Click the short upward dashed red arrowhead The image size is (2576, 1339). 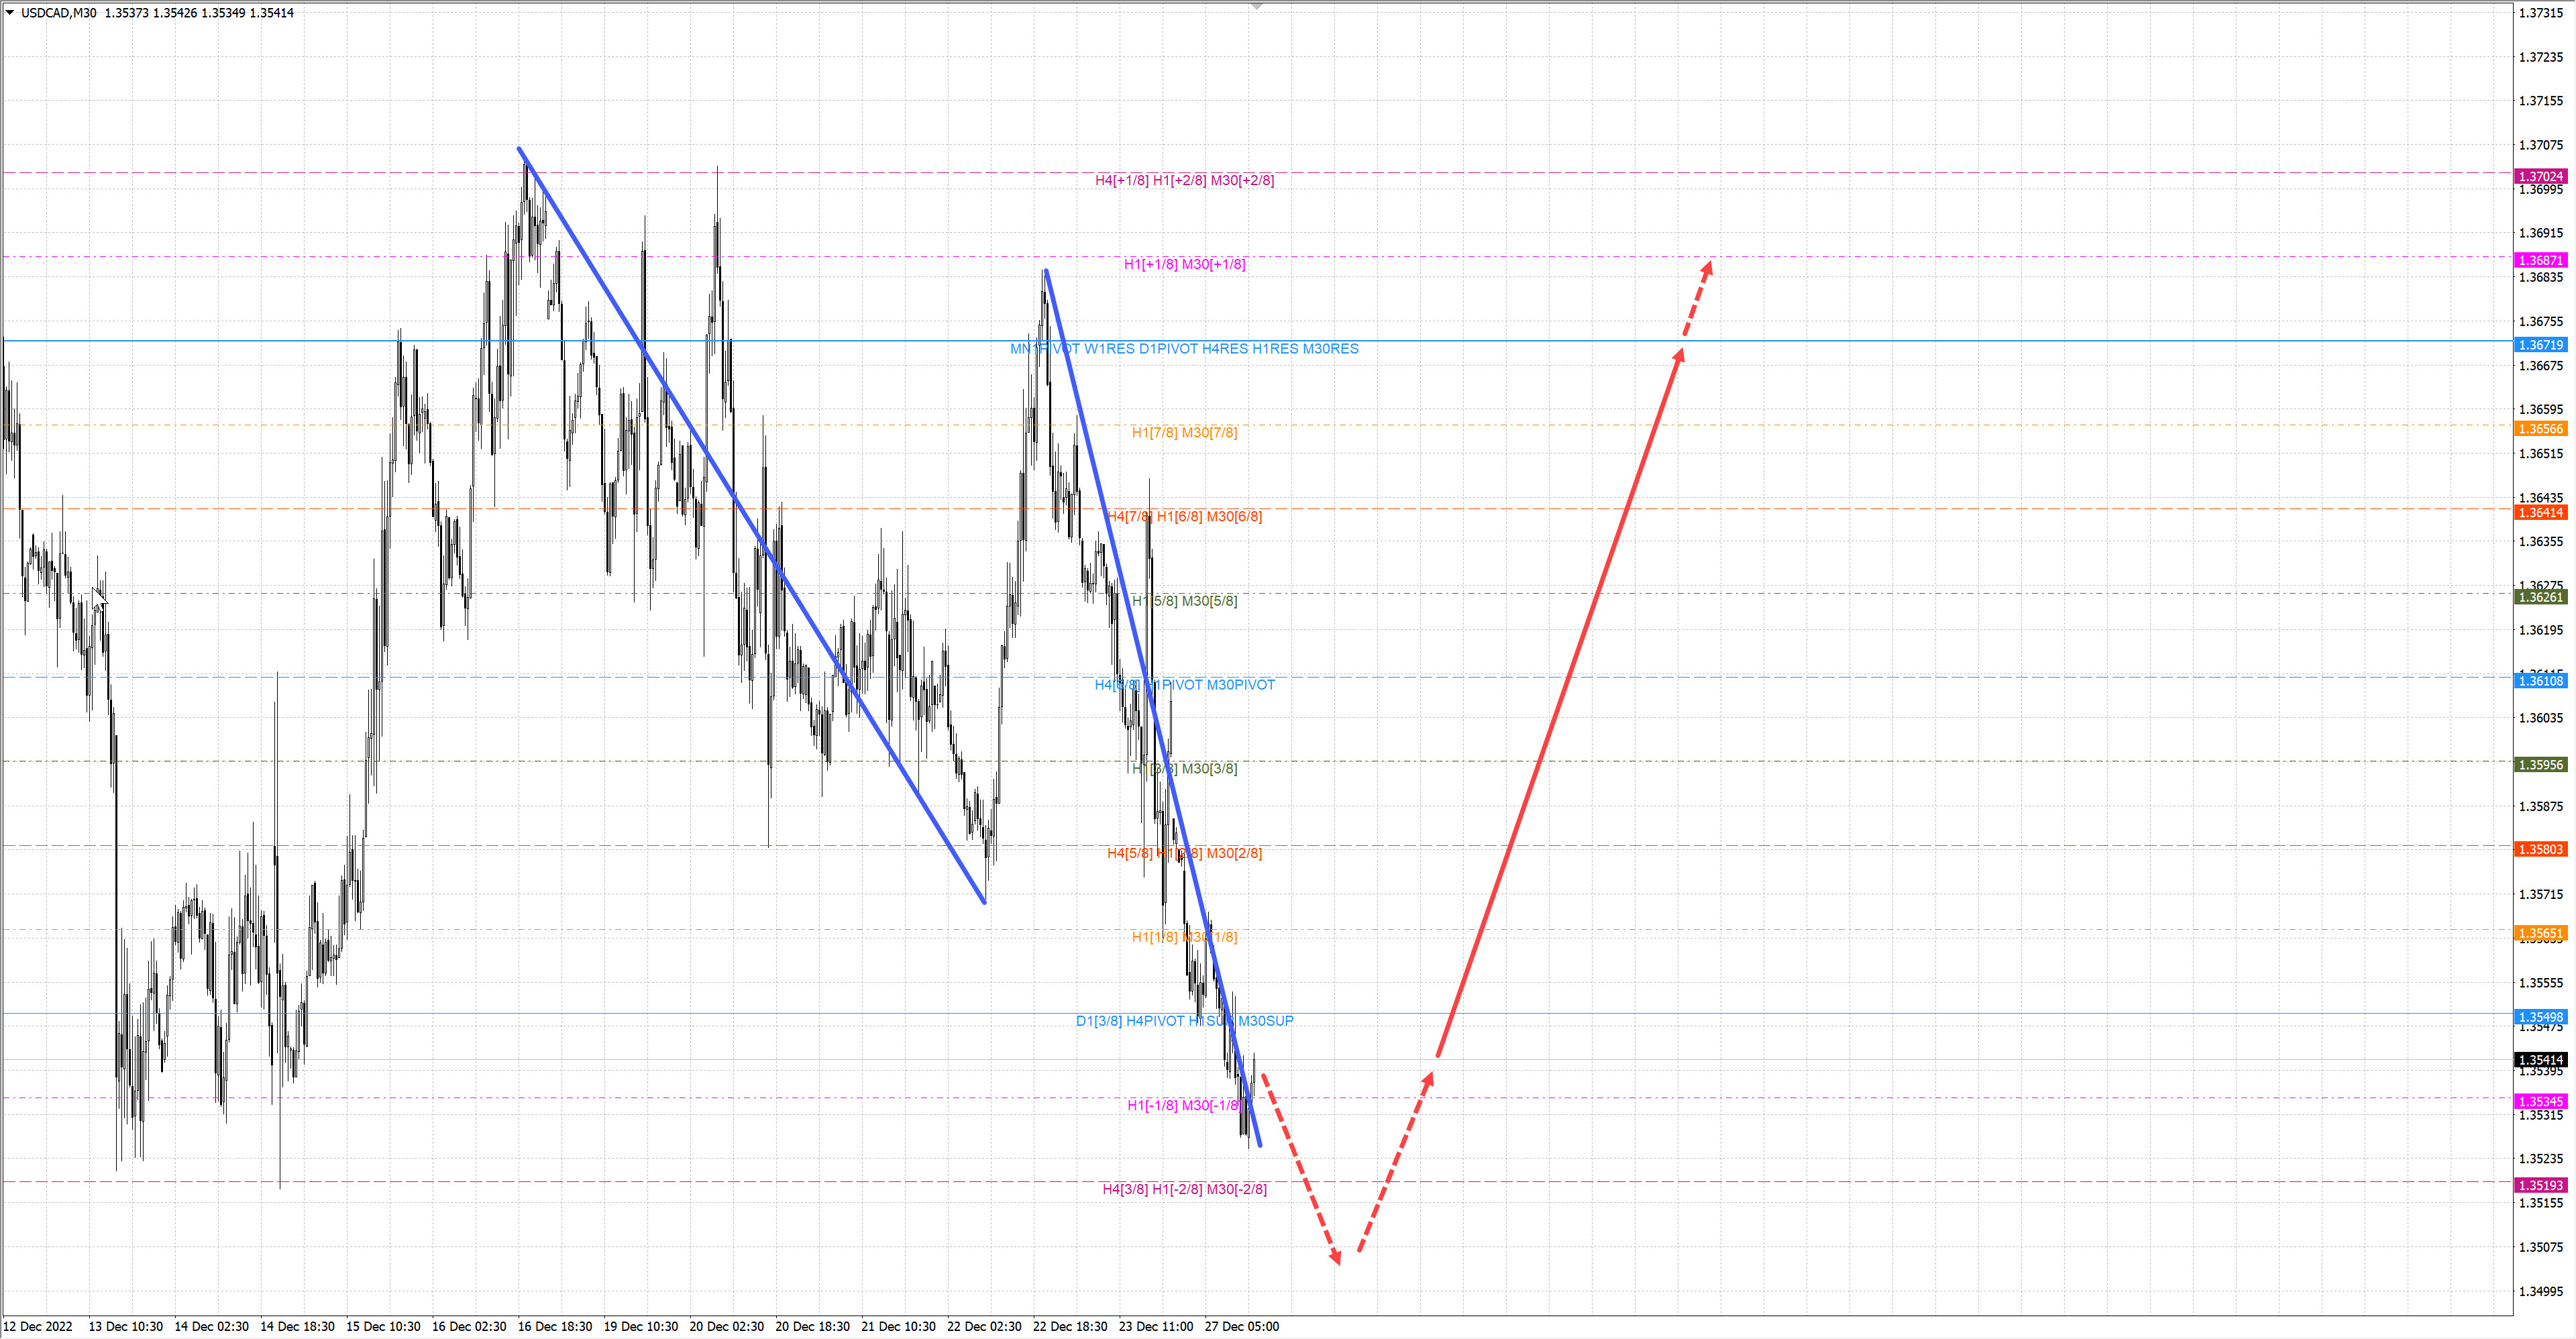point(1429,1078)
